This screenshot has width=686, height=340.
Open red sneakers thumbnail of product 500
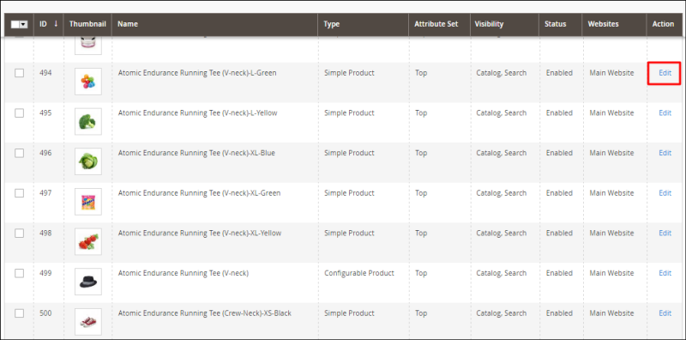(88, 322)
